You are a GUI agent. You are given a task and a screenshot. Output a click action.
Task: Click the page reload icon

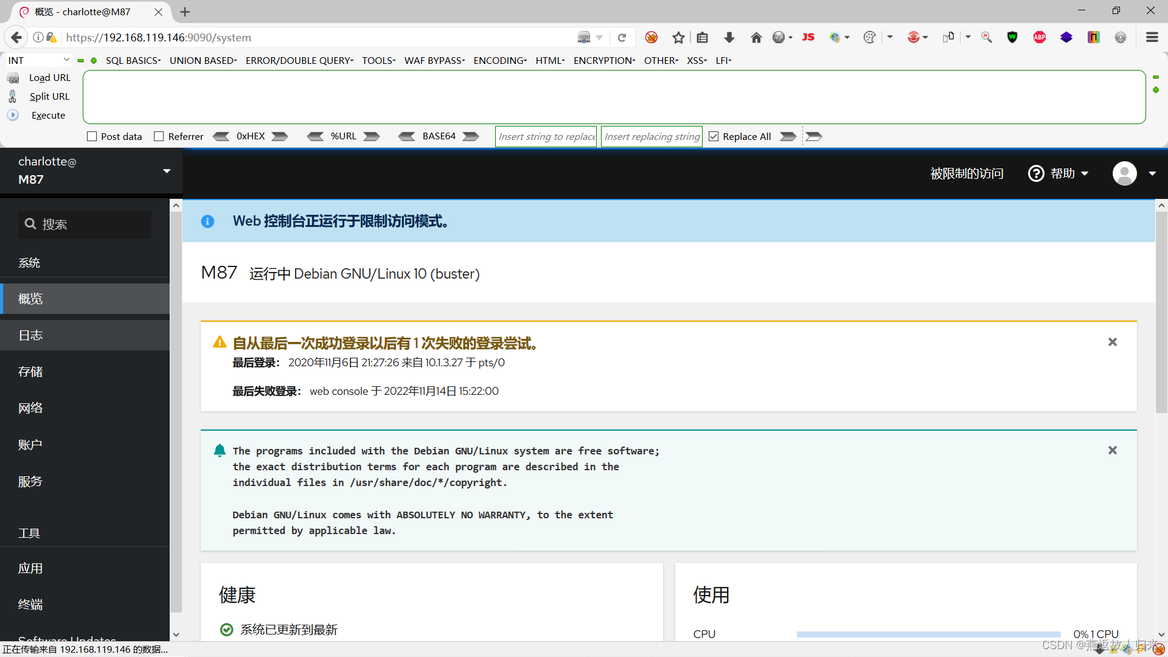tap(622, 38)
